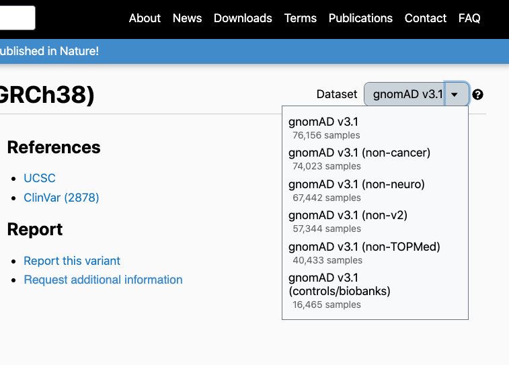Viewport: 509px width, 365px height.
Task: Click Request additional information link
Action: pos(103,280)
